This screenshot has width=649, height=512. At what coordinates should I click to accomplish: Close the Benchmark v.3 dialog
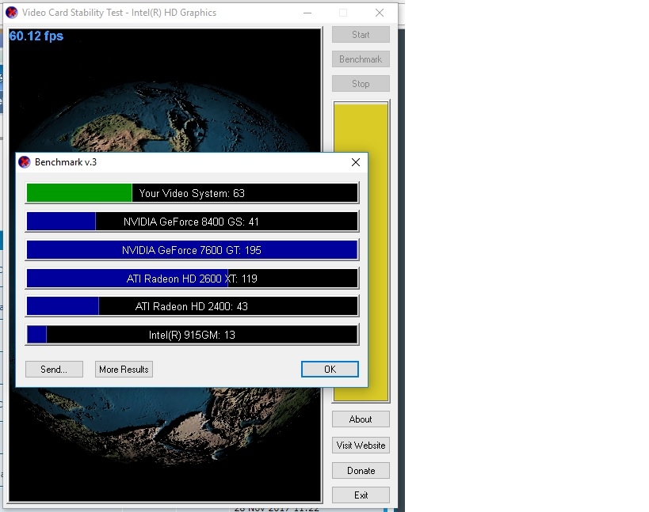coord(356,162)
